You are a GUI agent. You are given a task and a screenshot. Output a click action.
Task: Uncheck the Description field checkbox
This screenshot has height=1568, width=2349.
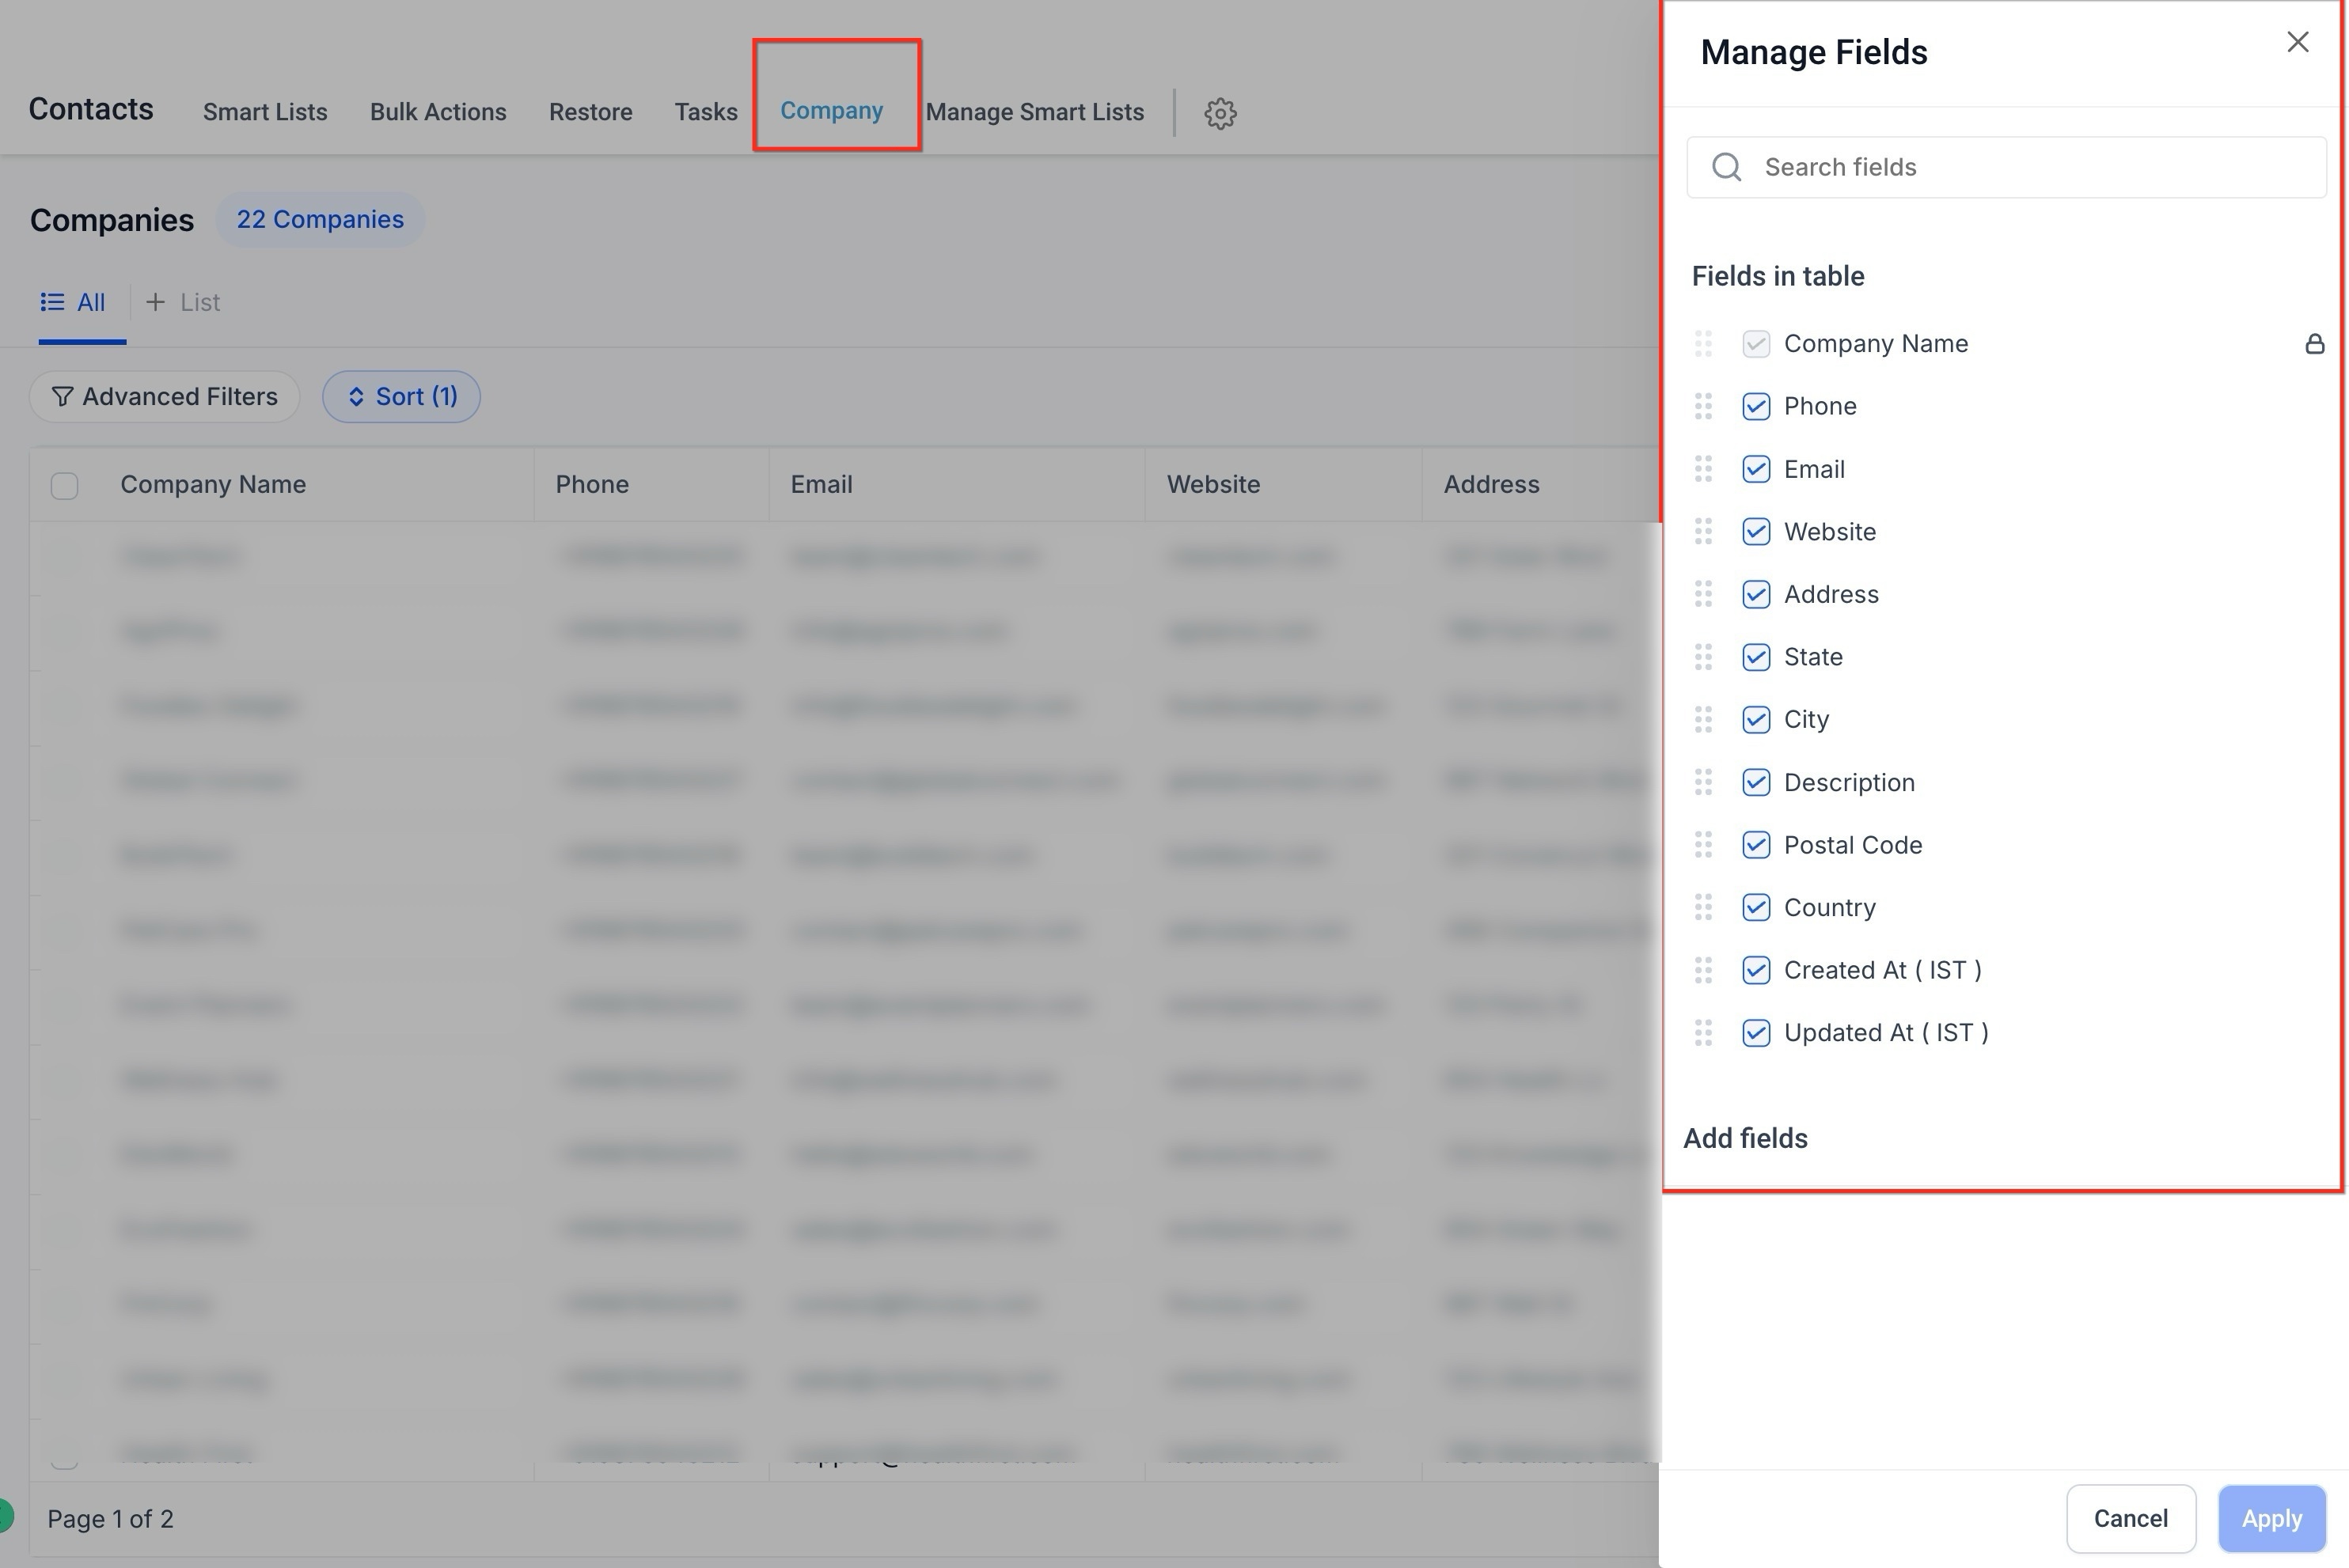(1755, 783)
